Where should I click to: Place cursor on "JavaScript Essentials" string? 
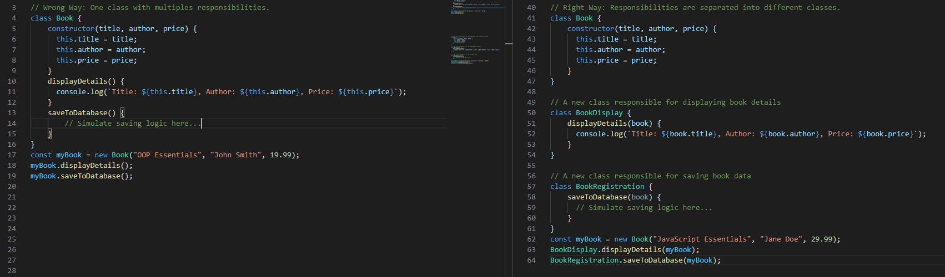point(702,239)
